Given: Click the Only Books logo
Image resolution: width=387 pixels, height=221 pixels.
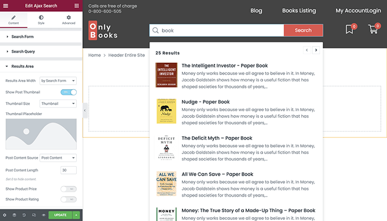Looking at the screenshot, I should 103,30.
